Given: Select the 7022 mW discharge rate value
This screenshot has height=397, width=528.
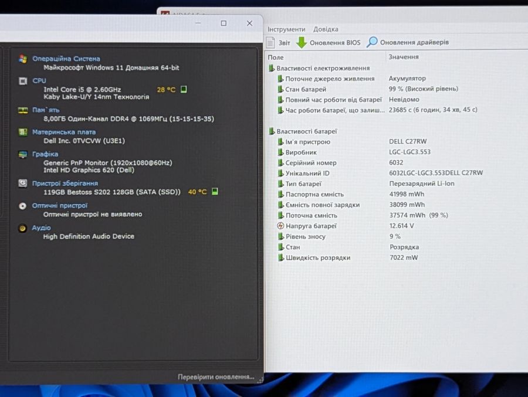Looking at the screenshot, I should tap(404, 257).
